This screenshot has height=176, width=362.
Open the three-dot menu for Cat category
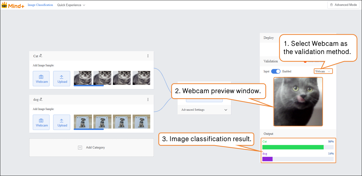[x=148, y=56]
